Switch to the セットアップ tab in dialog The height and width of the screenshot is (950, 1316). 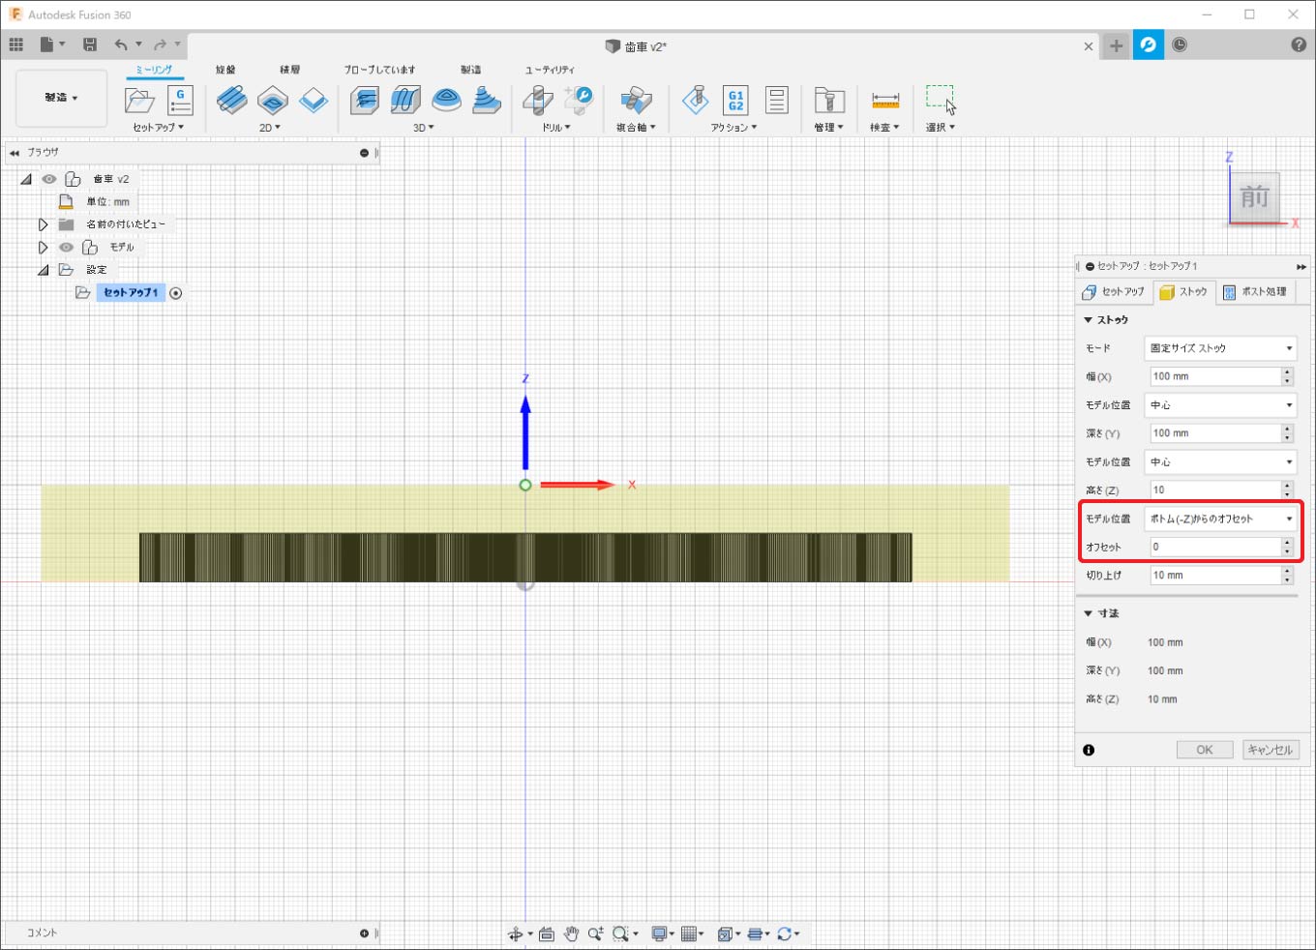1114,292
